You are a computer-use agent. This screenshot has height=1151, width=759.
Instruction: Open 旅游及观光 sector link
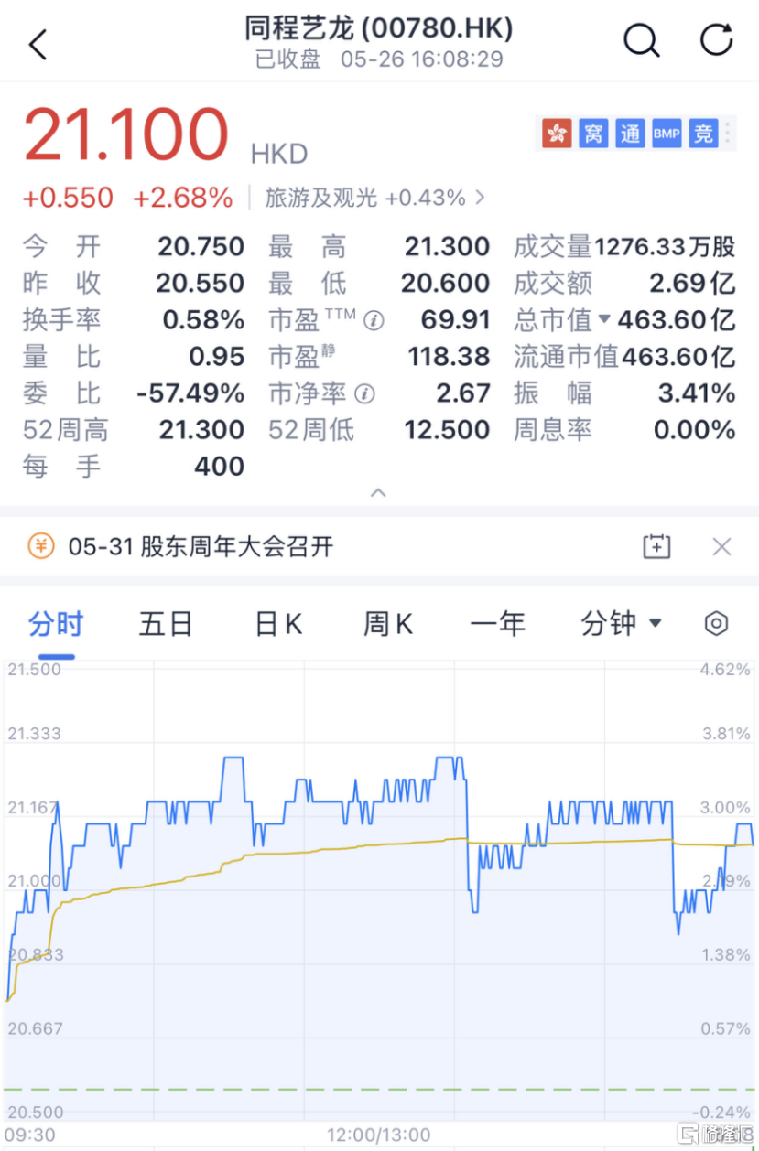click(375, 198)
